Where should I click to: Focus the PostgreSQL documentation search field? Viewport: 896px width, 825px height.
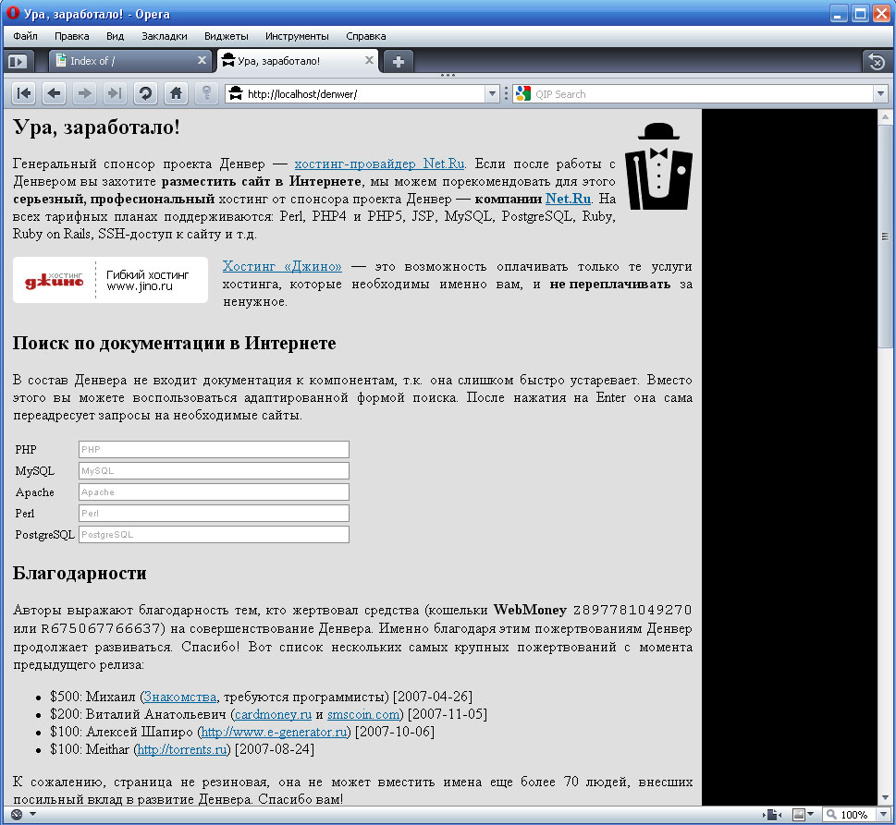[214, 534]
